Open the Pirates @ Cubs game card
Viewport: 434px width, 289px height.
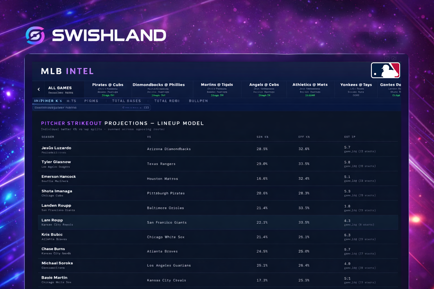coord(108,89)
